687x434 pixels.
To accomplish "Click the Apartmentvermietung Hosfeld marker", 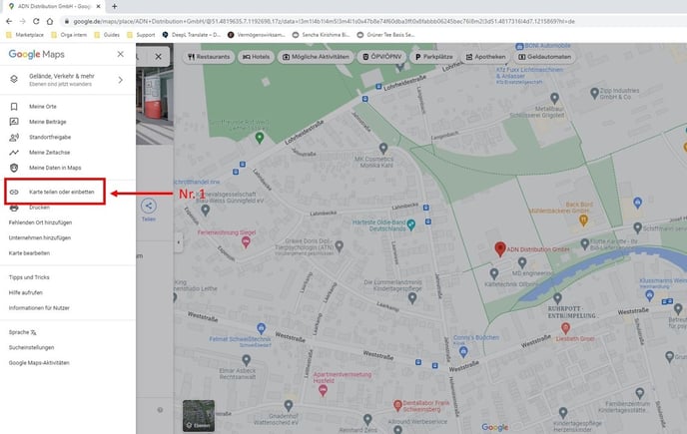I will [323, 390].
